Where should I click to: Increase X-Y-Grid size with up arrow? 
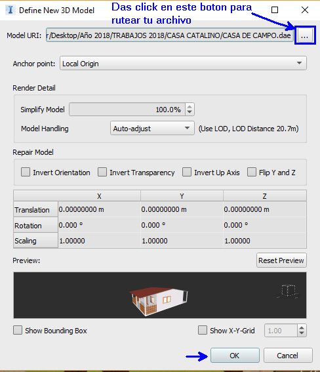(302, 327)
